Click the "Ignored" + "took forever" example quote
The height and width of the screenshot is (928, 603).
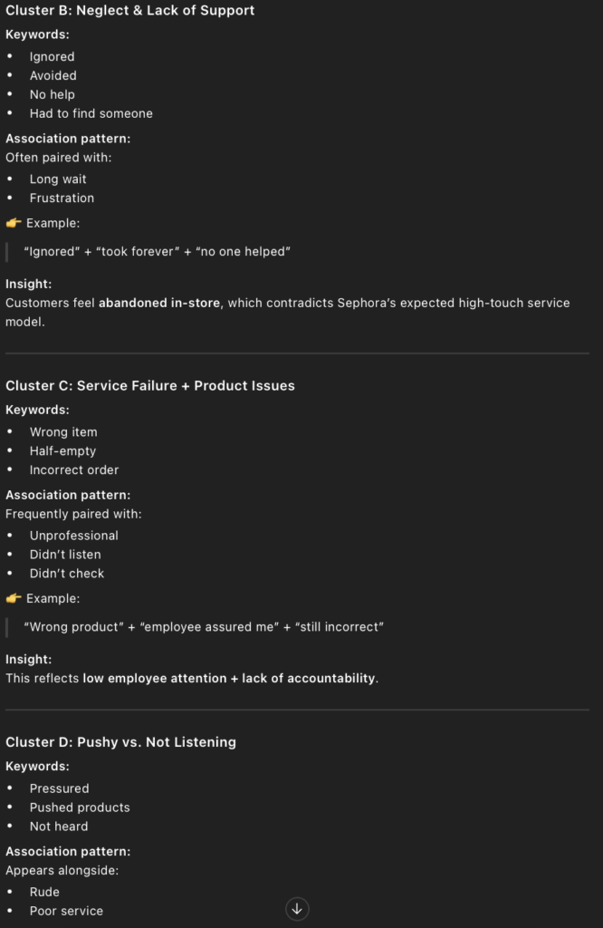tap(157, 251)
